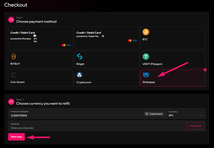
Task: Click the Promo code button
Action: click(x=195, y=126)
